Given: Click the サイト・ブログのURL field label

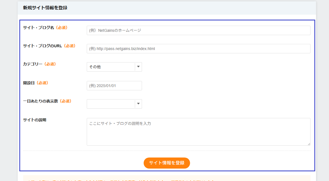Looking at the screenshot, I should 43,46.
